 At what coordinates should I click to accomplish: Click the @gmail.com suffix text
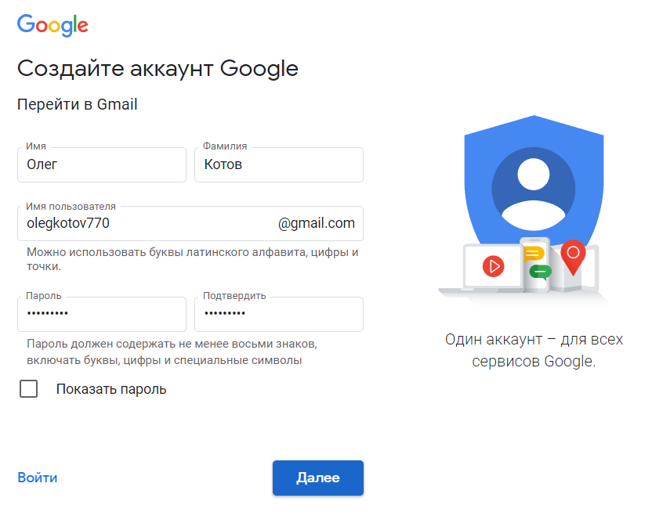pos(317,223)
